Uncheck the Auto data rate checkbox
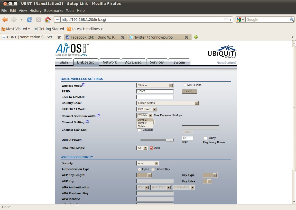296x210 pixels. (151, 148)
